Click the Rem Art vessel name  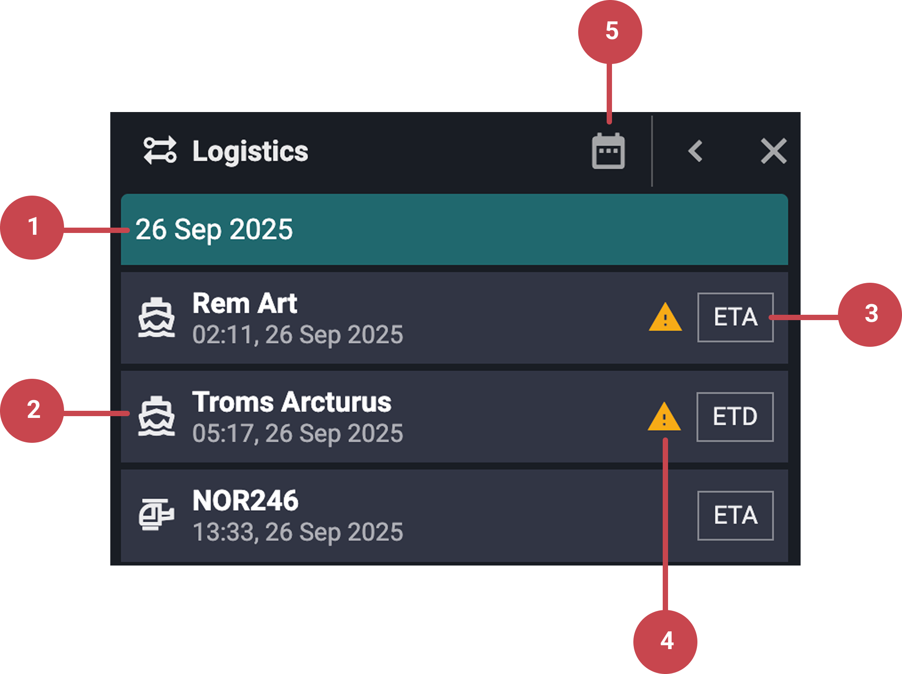click(x=244, y=303)
